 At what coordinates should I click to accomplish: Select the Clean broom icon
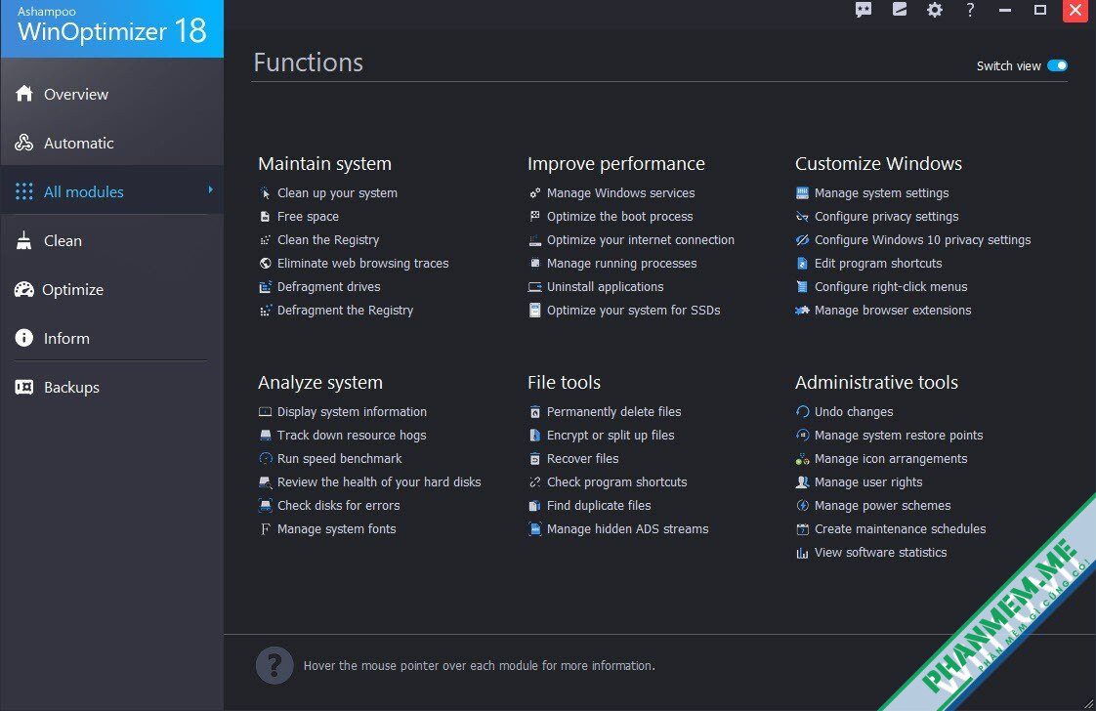coord(23,240)
